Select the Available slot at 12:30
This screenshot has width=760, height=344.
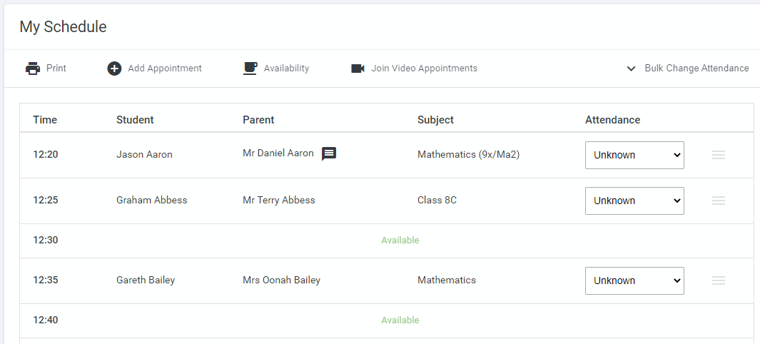[x=400, y=241]
